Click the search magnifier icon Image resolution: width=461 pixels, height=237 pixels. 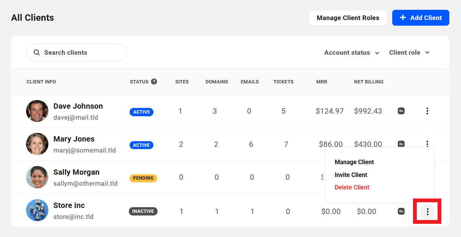(37, 52)
